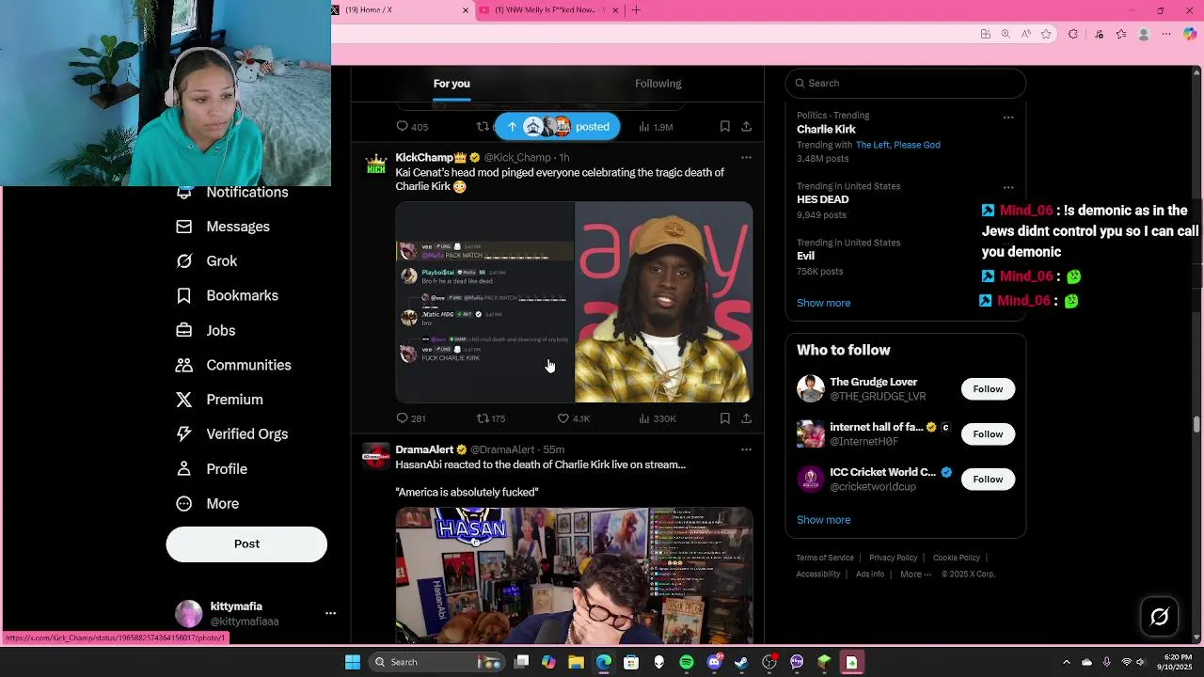Open Premium X item
Image resolution: width=1204 pixels, height=677 pixels.
coord(219,400)
